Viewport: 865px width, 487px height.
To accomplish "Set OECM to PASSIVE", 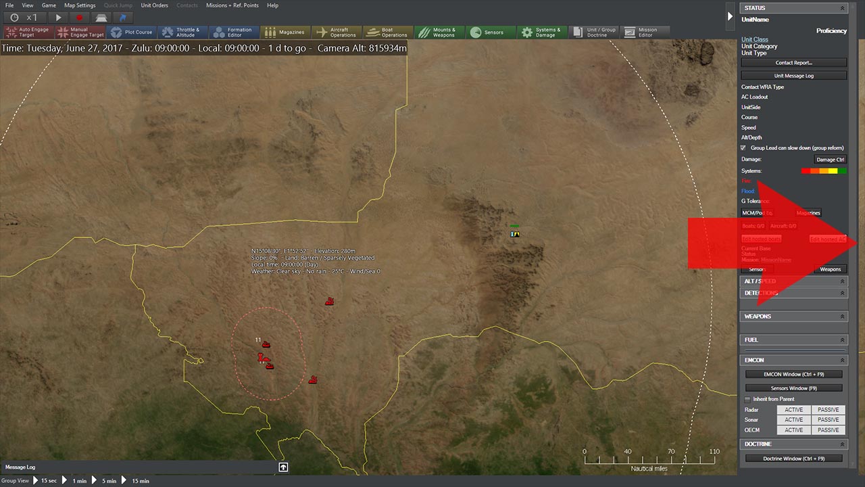I will 828,430.
